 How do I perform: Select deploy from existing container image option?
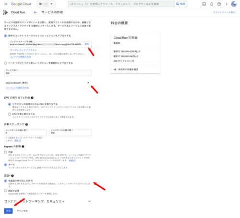click(5, 36)
